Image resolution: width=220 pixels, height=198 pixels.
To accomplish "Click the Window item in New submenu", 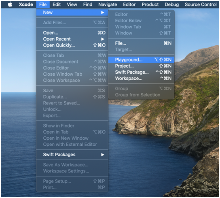I will [x=141, y=33].
